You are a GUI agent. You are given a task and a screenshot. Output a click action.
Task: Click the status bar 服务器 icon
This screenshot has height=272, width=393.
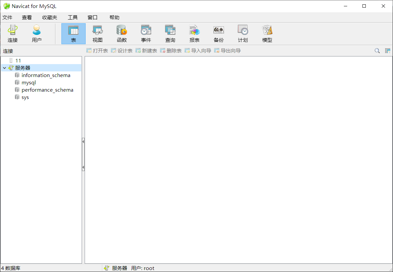[107, 268]
